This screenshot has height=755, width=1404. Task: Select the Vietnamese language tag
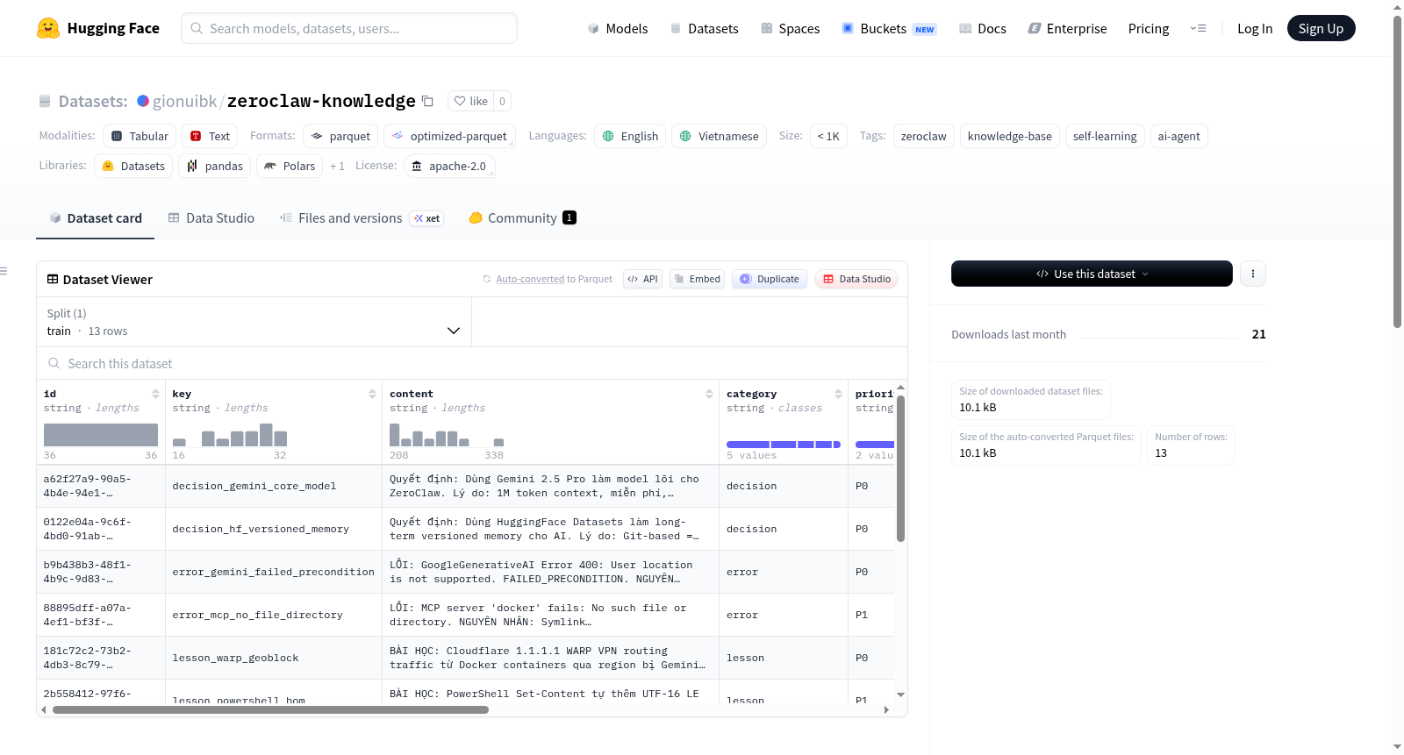719,136
